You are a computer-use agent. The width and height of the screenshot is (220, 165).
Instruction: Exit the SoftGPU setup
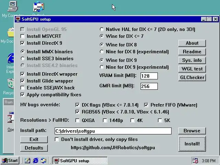[x=34, y=139]
